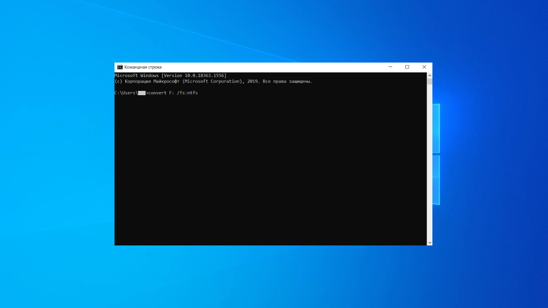548x308 pixels.
Task: Click the scrollbar down arrow
Action: pos(429,242)
